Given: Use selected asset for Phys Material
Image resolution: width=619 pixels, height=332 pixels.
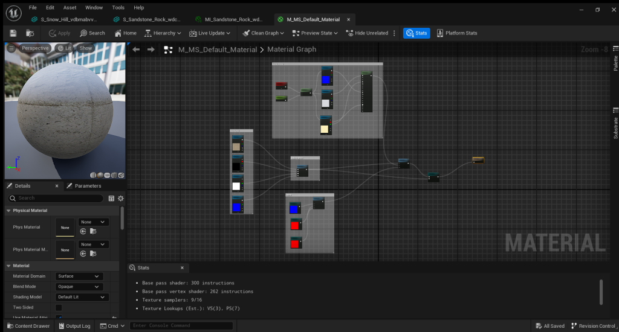Looking at the screenshot, I should pyautogui.click(x=83, y=231).
